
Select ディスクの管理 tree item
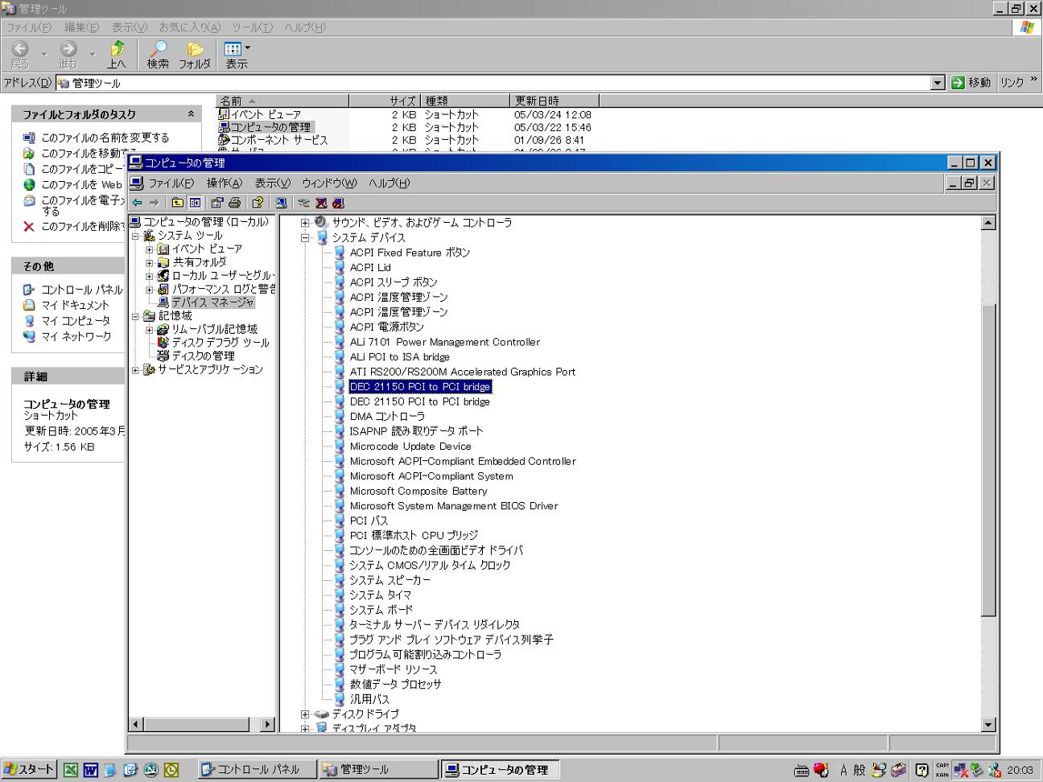pos(203,356)
